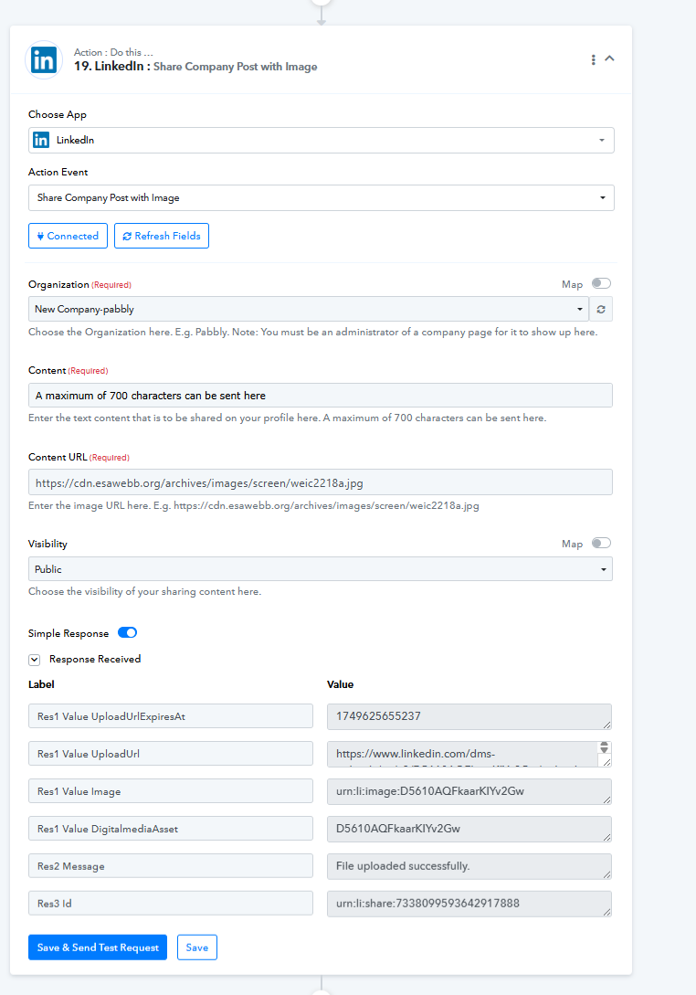696x995 pixels.
Task: Click Save & Send Test Request
Action: pos(98,947)
